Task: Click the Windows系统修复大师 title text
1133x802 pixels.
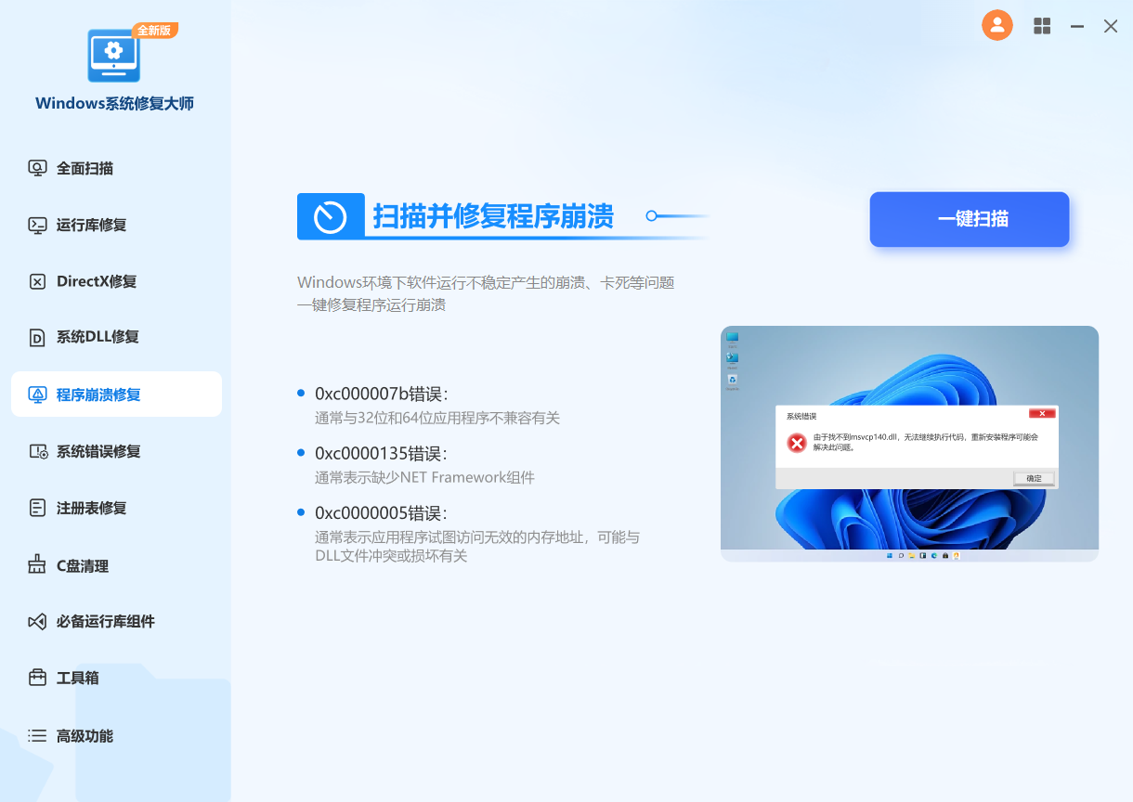Action: 115,103
